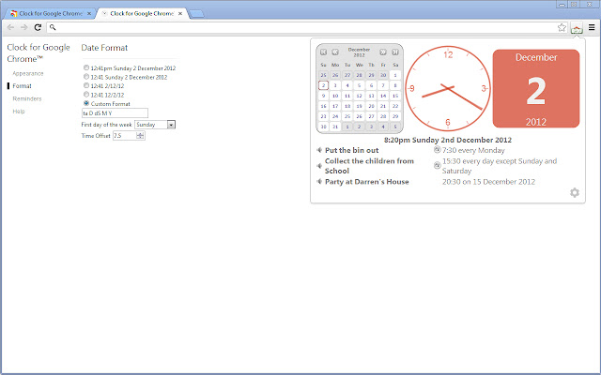Select the 12:41 Sunday 2 December 2012 format
601x375 pixels.
(x=86, y=77)
